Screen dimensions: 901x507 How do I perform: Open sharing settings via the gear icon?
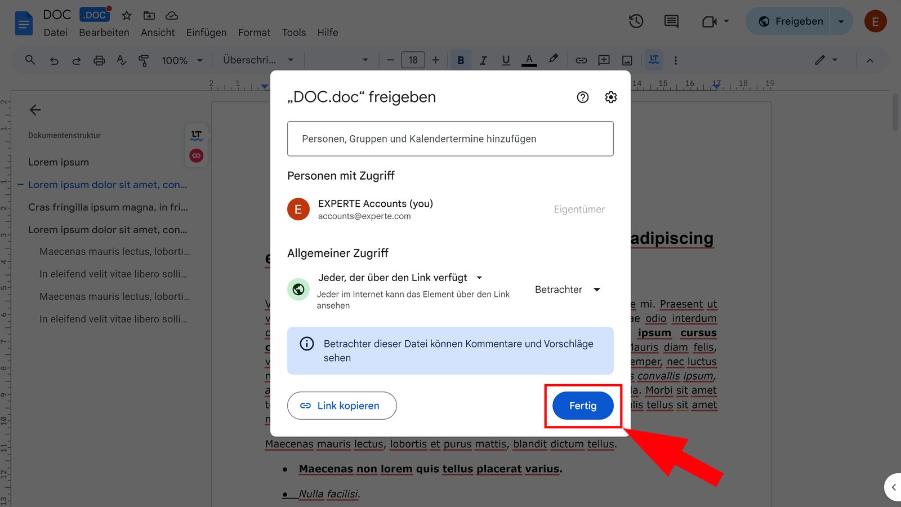pos(610,97)
